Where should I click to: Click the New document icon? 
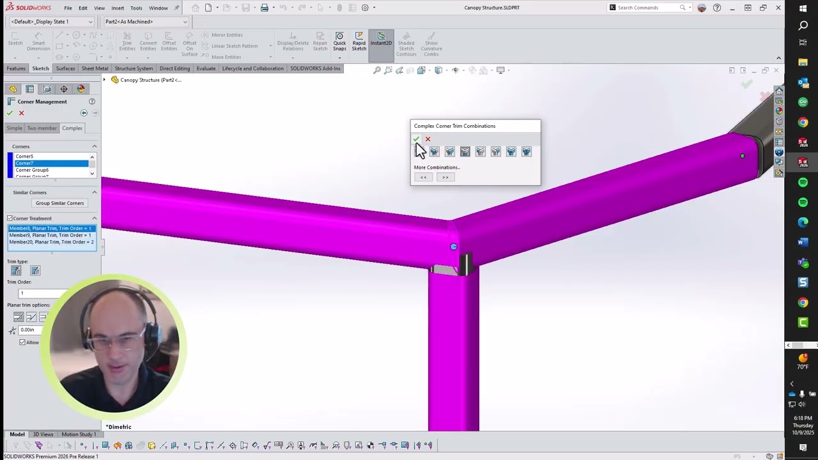coord(208,8)
